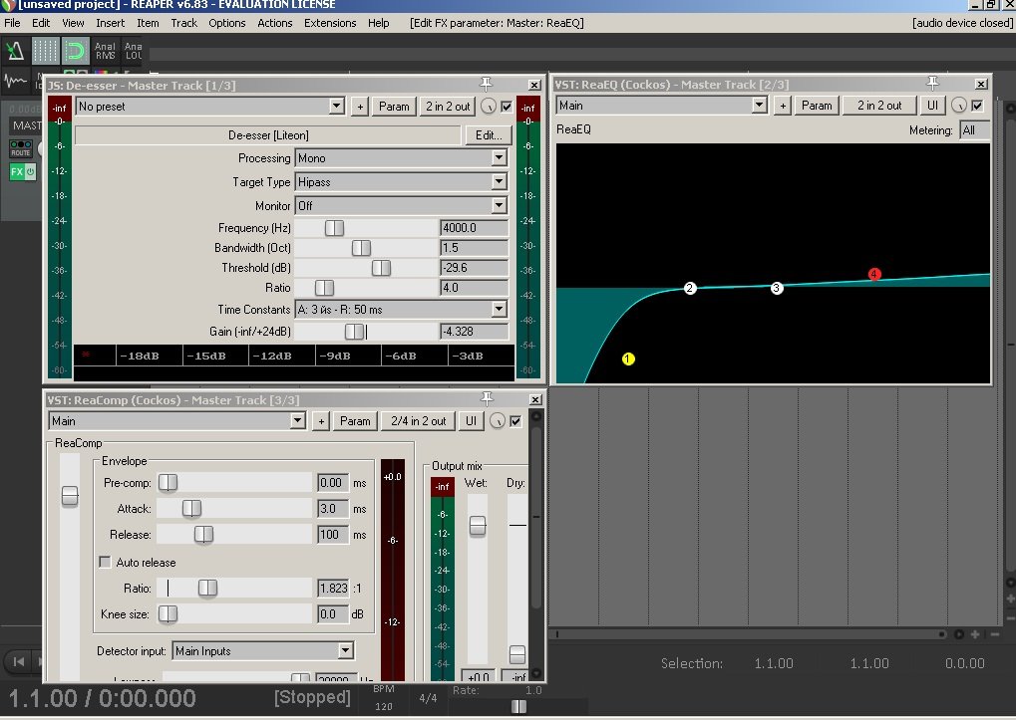Screen dimensions: 1016x720
Task: Click De-esser 2 in 2 out button
Action: (x=448, y=107)
